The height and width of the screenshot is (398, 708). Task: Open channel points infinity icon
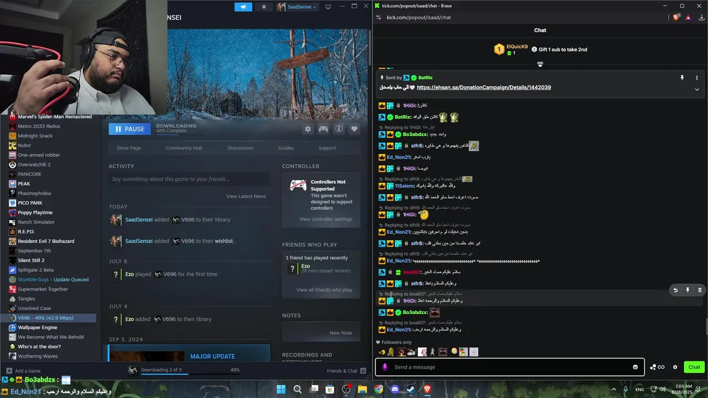point(657,367)
